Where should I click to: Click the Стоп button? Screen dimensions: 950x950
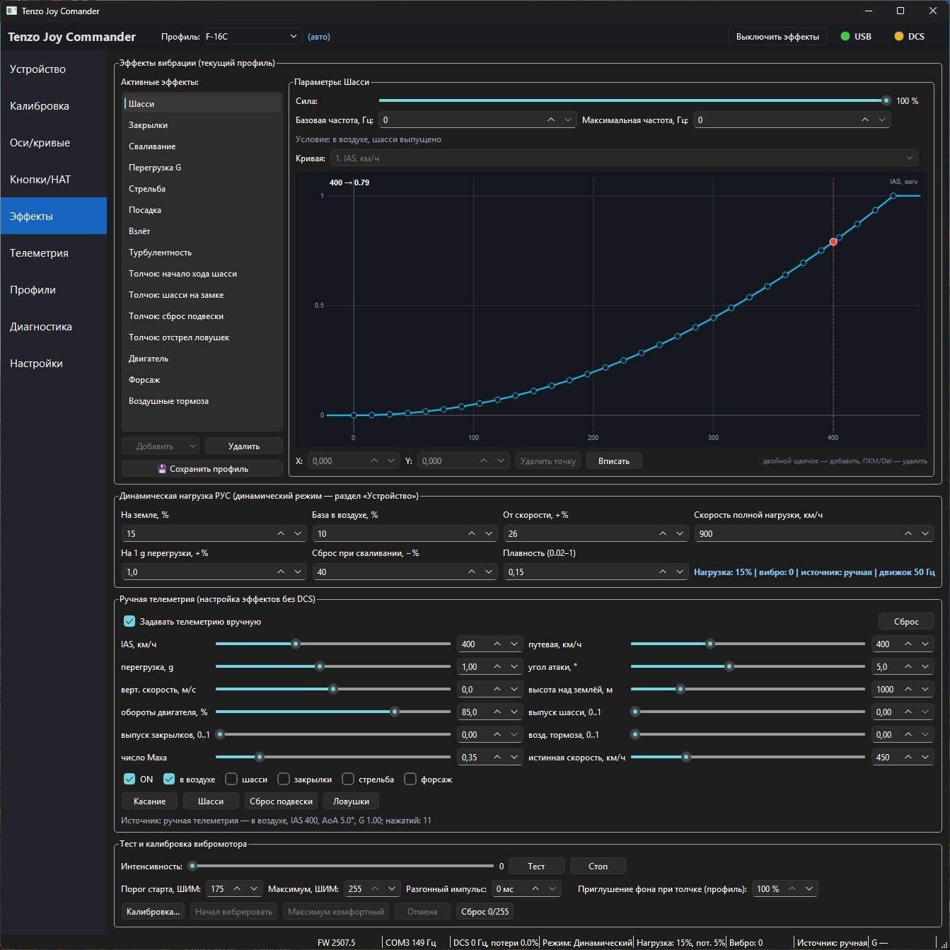(x=598, y=866)
